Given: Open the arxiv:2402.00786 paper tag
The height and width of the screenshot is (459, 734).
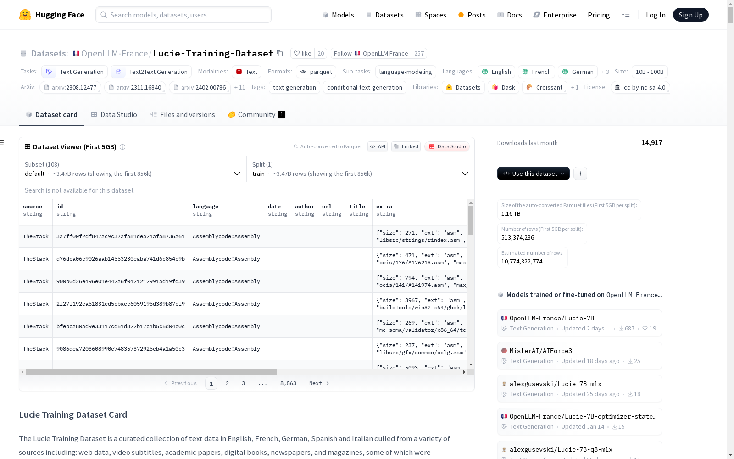Looking at the screenshot, I should point(200,87).
